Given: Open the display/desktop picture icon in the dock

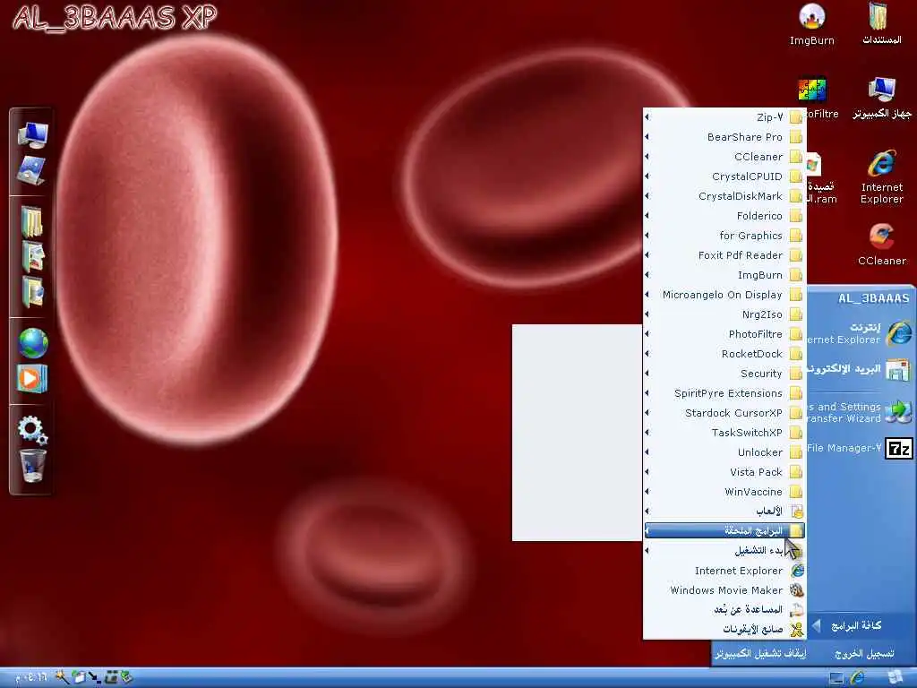Looking at the screenshot, I should tap(31, 169).
